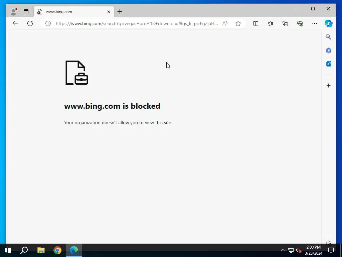Select Microsoft Edge taskbar icon
This screenshot has width=342, height=257.
(74, 250)
